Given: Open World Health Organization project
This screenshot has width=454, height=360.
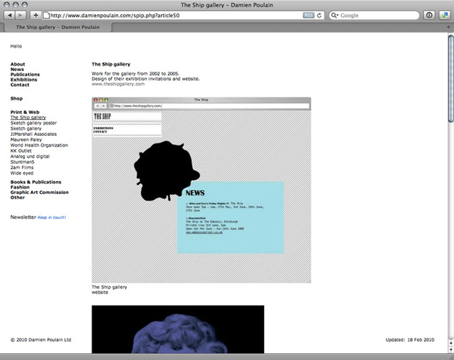Looking at the screenshot, I should 39,145.
